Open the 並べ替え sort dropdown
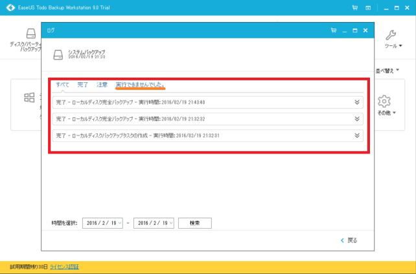 point(387,71)
